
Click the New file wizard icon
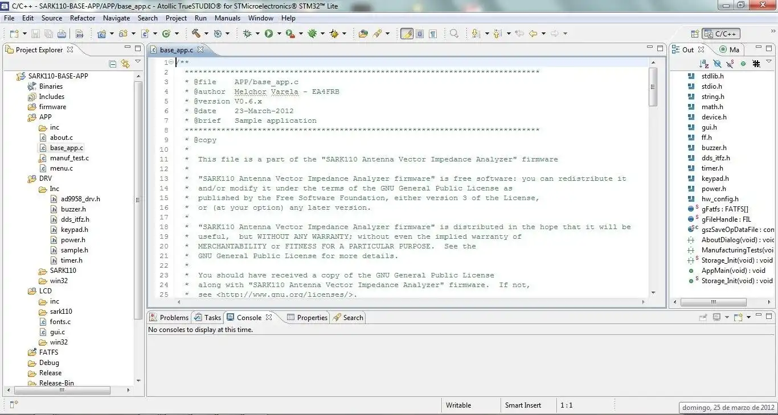(14, 34)
